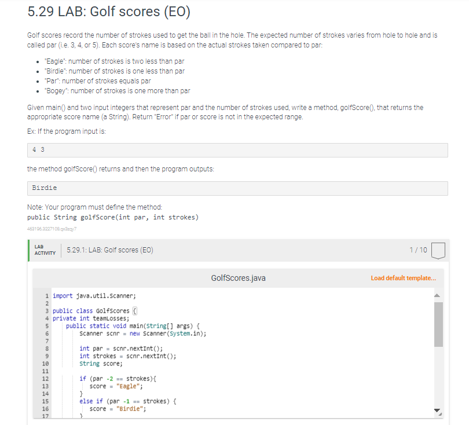The height and width of the screenshot is (425, 469).
Task: Click code line 1 import java.util.Scanner
Action: coord(94,296)
